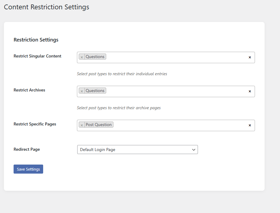This screenshot has width=280, height=213.
Task: Click the Restrict Archives label
Action: [x=30, y=90]
